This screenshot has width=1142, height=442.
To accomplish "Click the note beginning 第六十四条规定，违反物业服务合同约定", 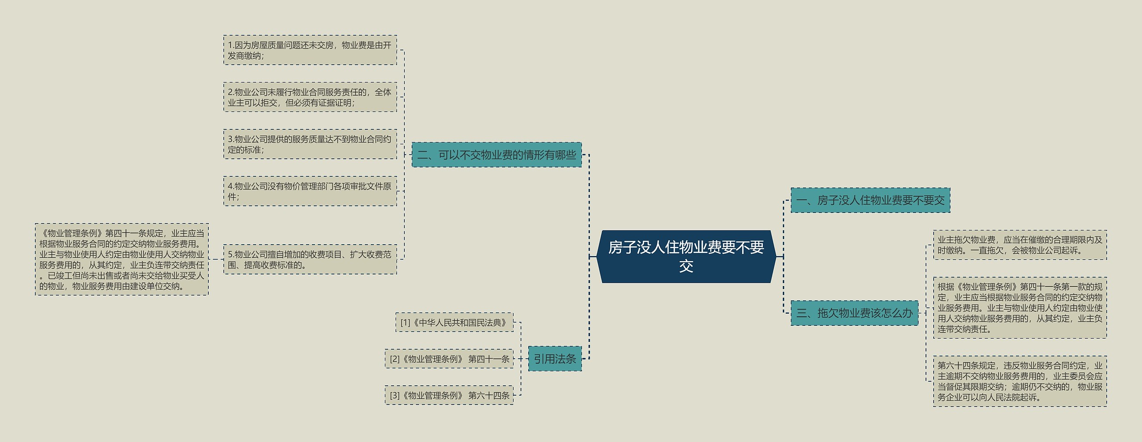I will [1020, 381].
